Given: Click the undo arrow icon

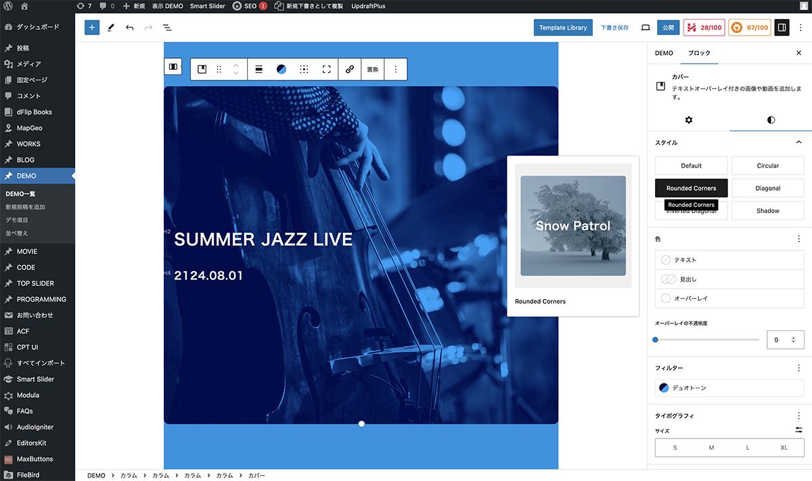Looking at the screenshot, I should coord(129,28).
